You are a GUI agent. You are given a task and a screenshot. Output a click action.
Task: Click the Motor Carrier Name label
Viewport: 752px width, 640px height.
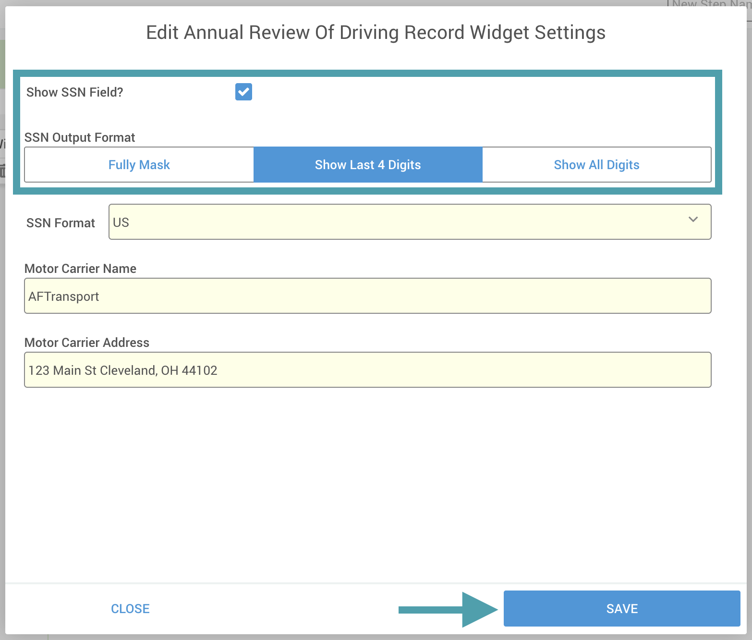click(80, 269)
